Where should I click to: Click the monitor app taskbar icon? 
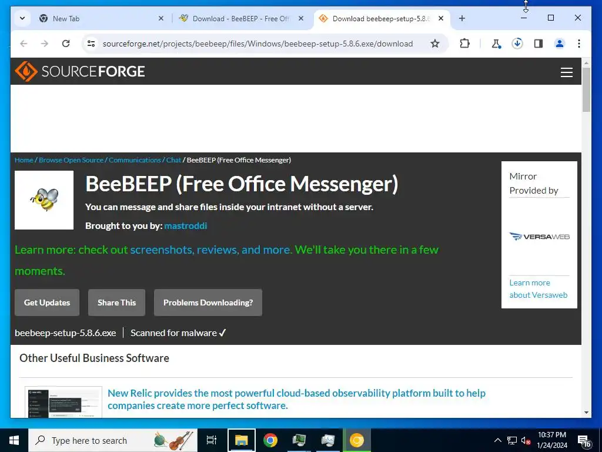coord(299,440)
